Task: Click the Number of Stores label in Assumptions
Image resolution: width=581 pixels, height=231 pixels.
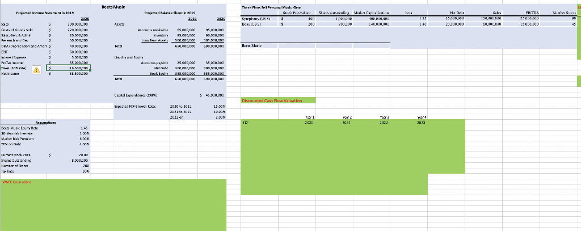Action: tap(14, 166)
